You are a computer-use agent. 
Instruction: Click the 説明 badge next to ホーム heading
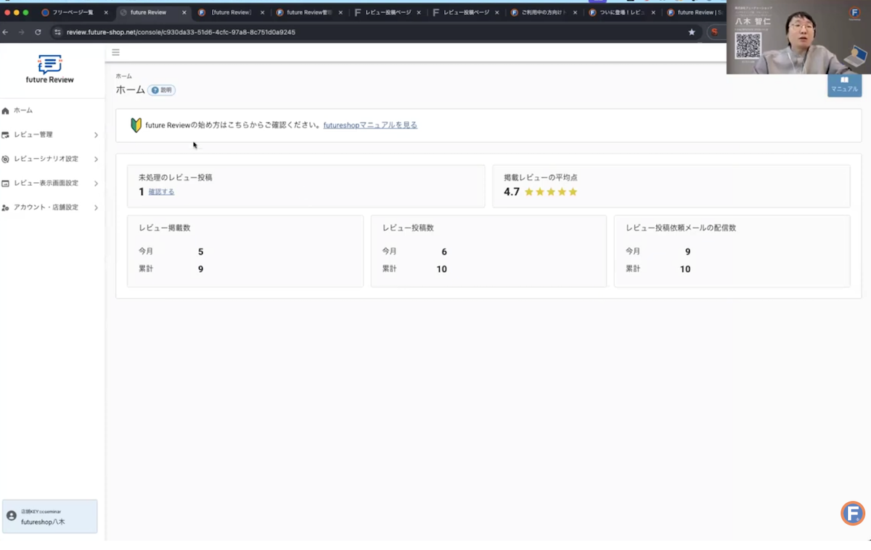click(160, 90)
